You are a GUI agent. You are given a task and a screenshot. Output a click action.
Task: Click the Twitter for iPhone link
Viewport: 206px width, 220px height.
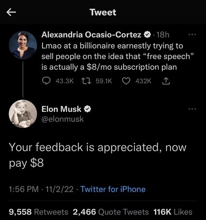pyautogui.click(x=113, y=189)
